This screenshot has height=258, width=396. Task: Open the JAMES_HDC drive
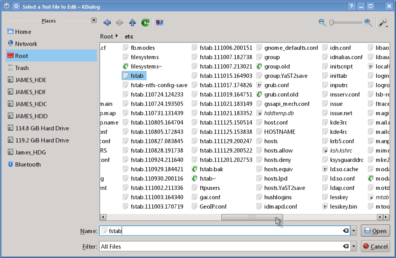click(x=51, y=104)
